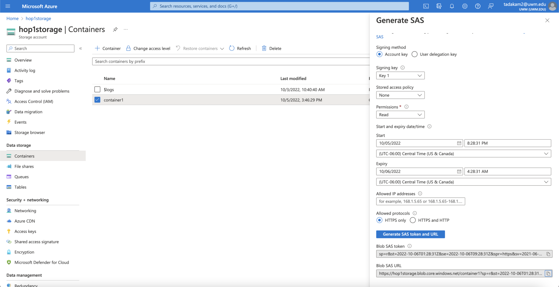Enable HTTPS and HTTP protocols

(x=412, y=220)
